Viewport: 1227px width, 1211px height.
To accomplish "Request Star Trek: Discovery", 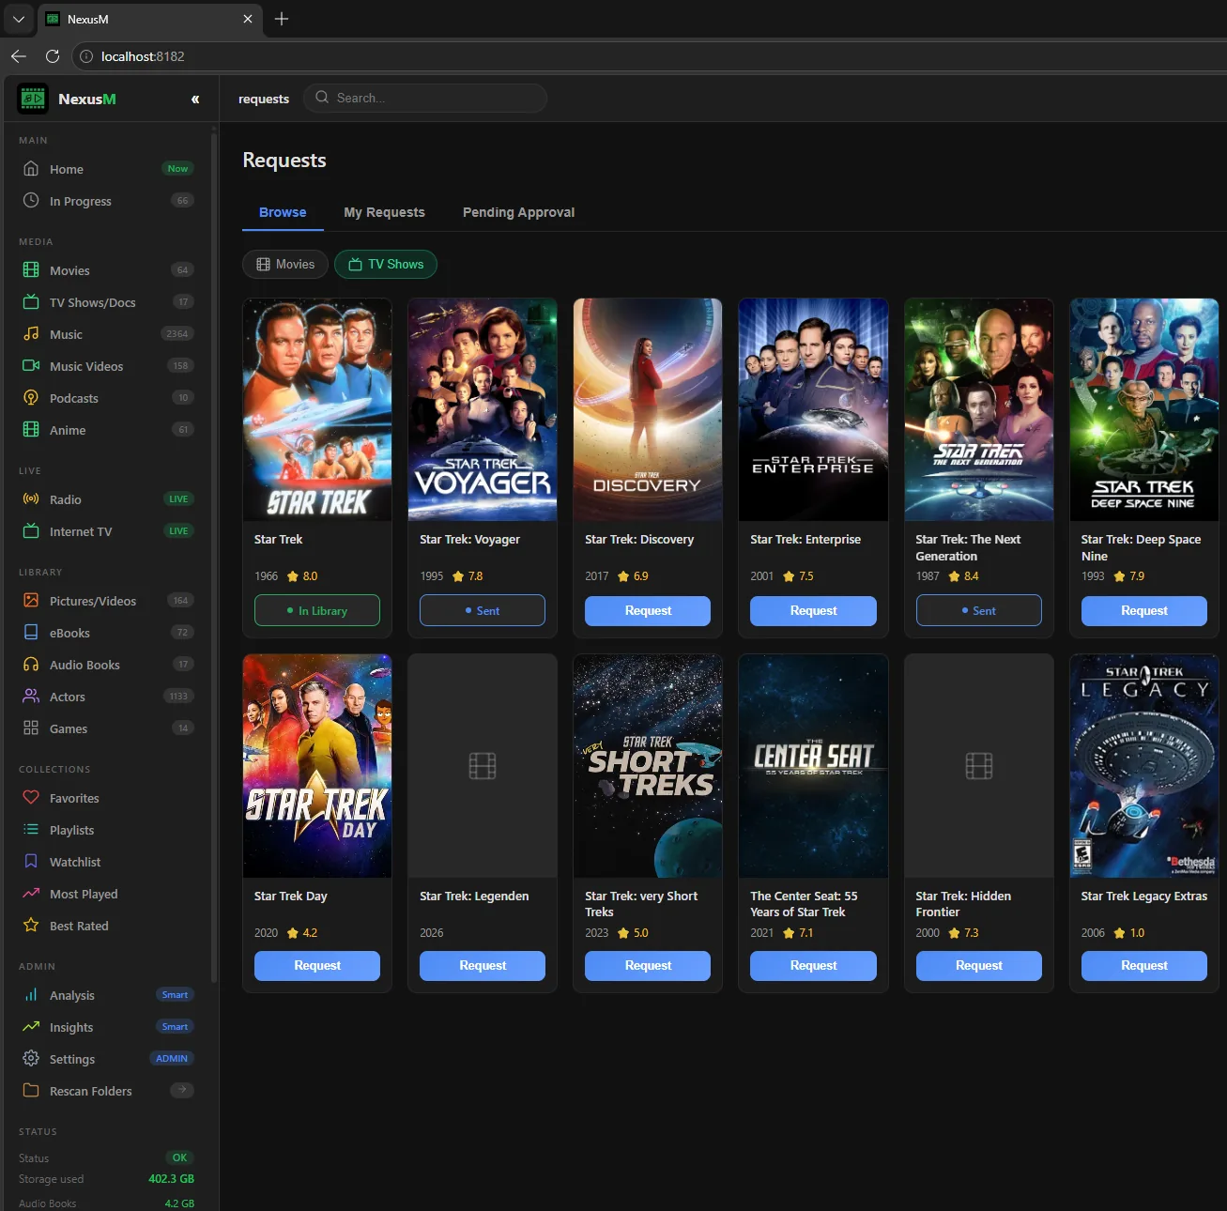I will 648,611.
